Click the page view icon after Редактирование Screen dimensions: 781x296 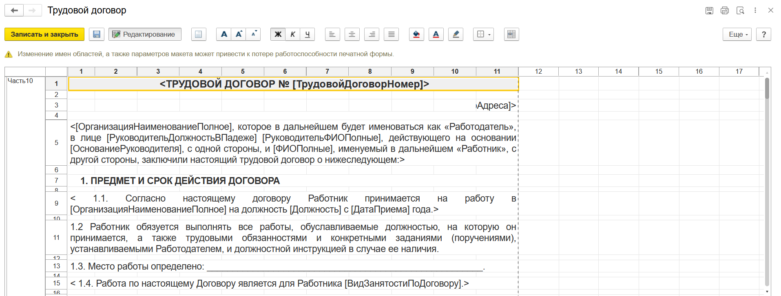tap(199, 34)
